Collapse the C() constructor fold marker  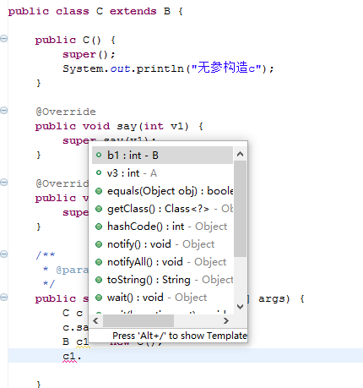4,38
